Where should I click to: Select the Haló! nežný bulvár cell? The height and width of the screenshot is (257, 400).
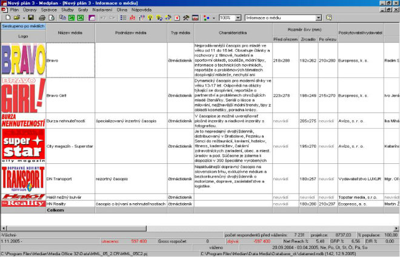pyautogui.click(x=70, y=197)
